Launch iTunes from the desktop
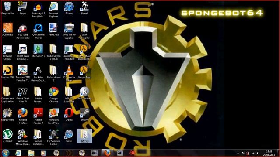This screenshot has width=280, height=157. tap(69, 8)
